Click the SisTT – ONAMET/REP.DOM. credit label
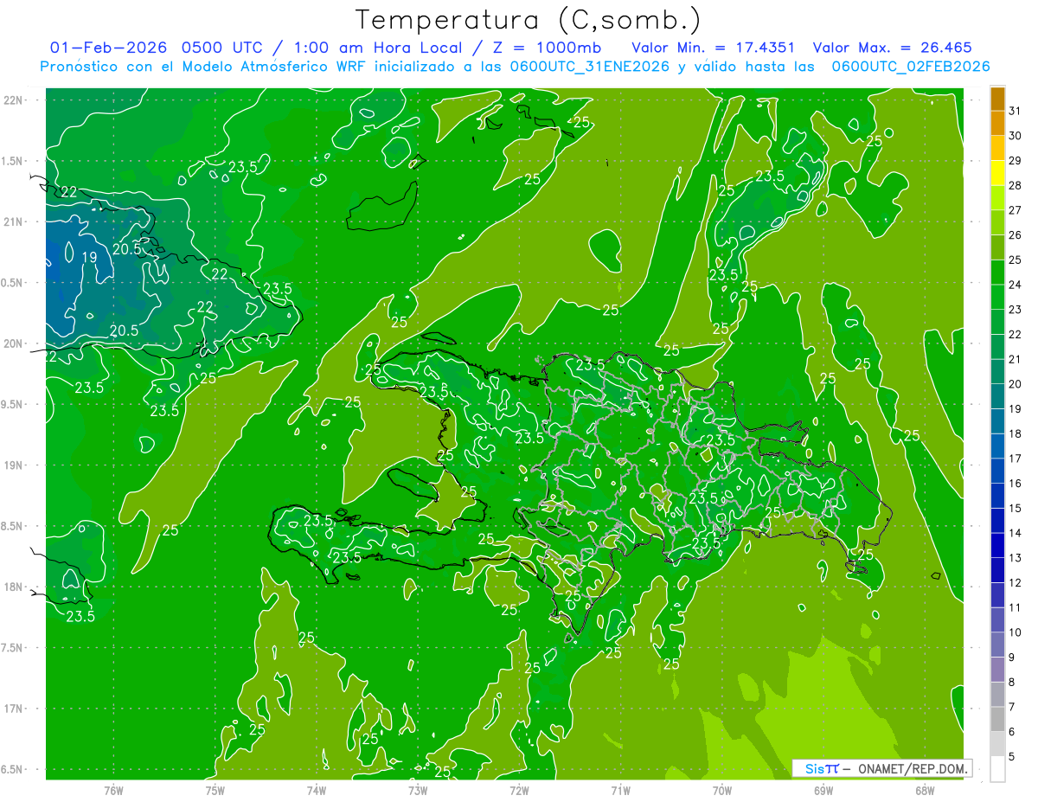 [882, 769]
